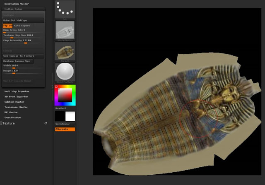265x185 pixels.
Task: Select the Dots stroke type icon
Action: point(65,9)
